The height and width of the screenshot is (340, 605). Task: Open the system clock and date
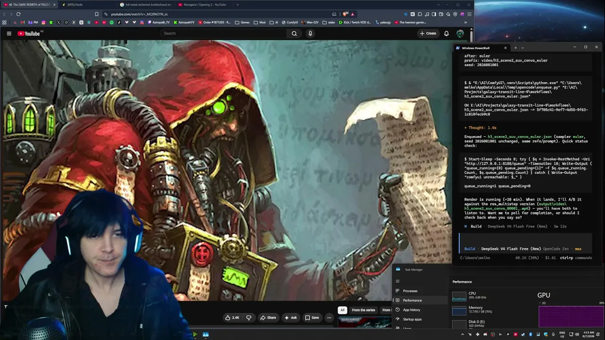(588, 334)
